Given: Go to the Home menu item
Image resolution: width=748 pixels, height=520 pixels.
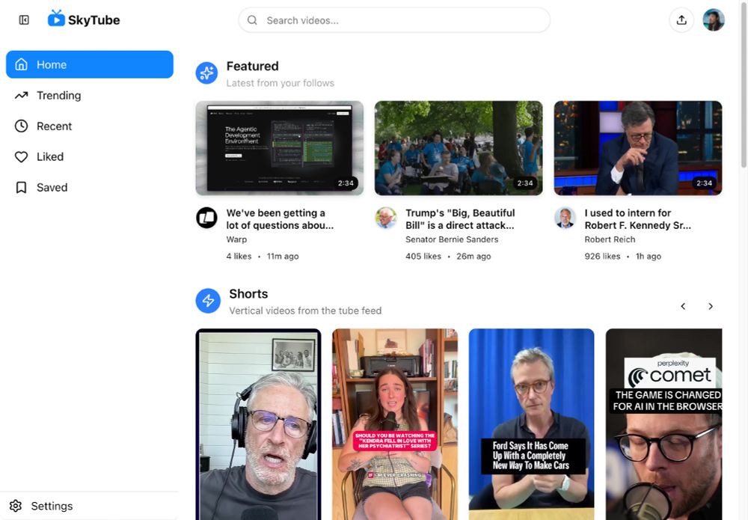Looking at the screenshot, I should click(x=90, y=64).
